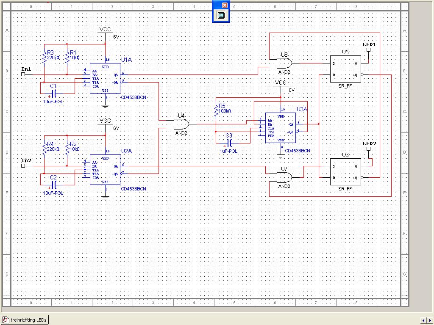
Task: Select the U1A CD4538BCN chip
Action: click(105, 77)
